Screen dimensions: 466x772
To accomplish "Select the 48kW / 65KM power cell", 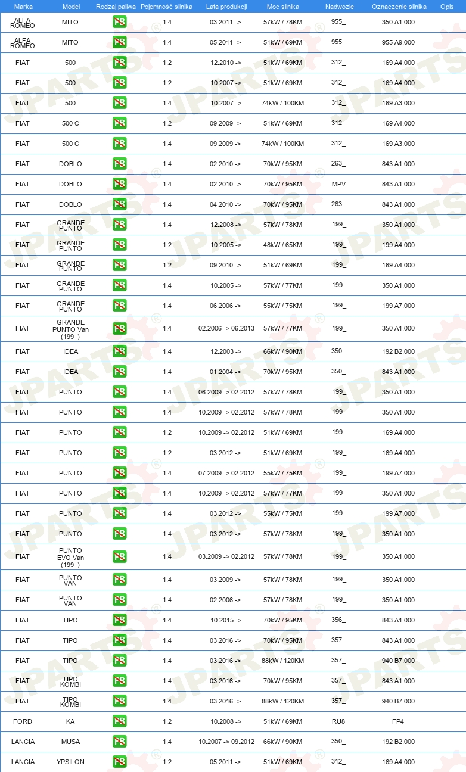I will (x=282, y=245).
